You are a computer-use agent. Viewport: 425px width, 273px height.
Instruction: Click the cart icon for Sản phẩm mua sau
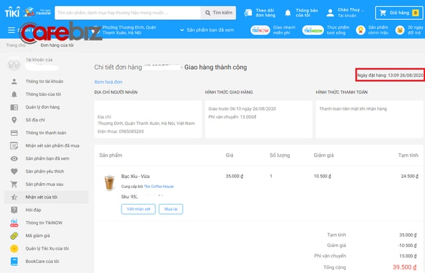(14, 185)
